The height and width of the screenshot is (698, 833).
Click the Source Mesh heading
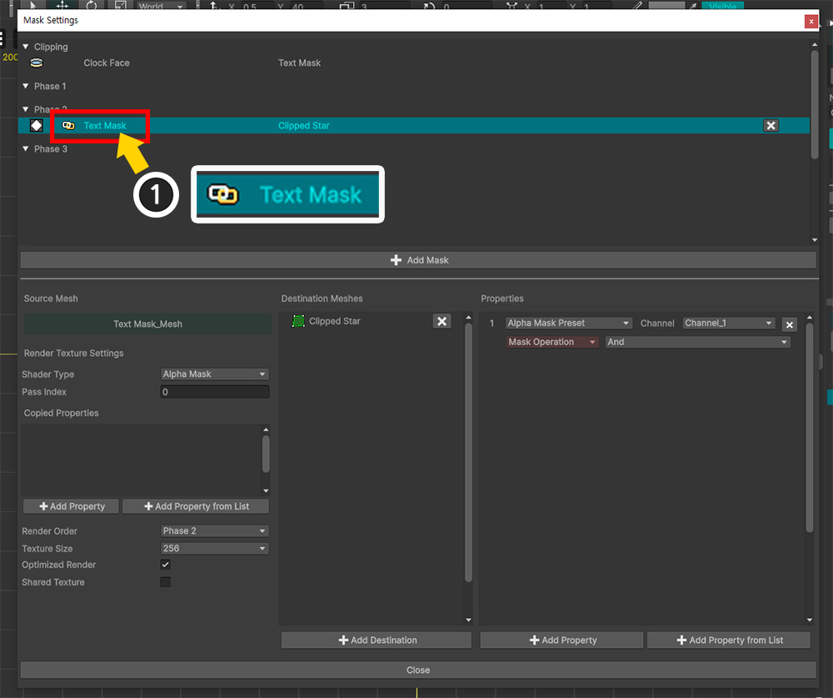click(x=51, y=299)
